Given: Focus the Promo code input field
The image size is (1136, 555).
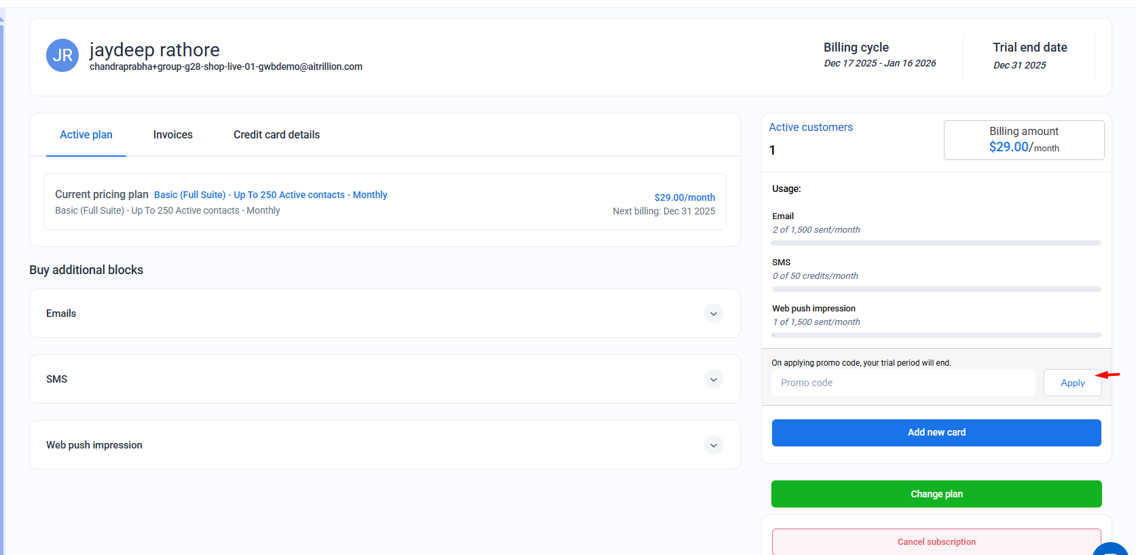Looking at the screenshot, I should click(x=903, y=383).
